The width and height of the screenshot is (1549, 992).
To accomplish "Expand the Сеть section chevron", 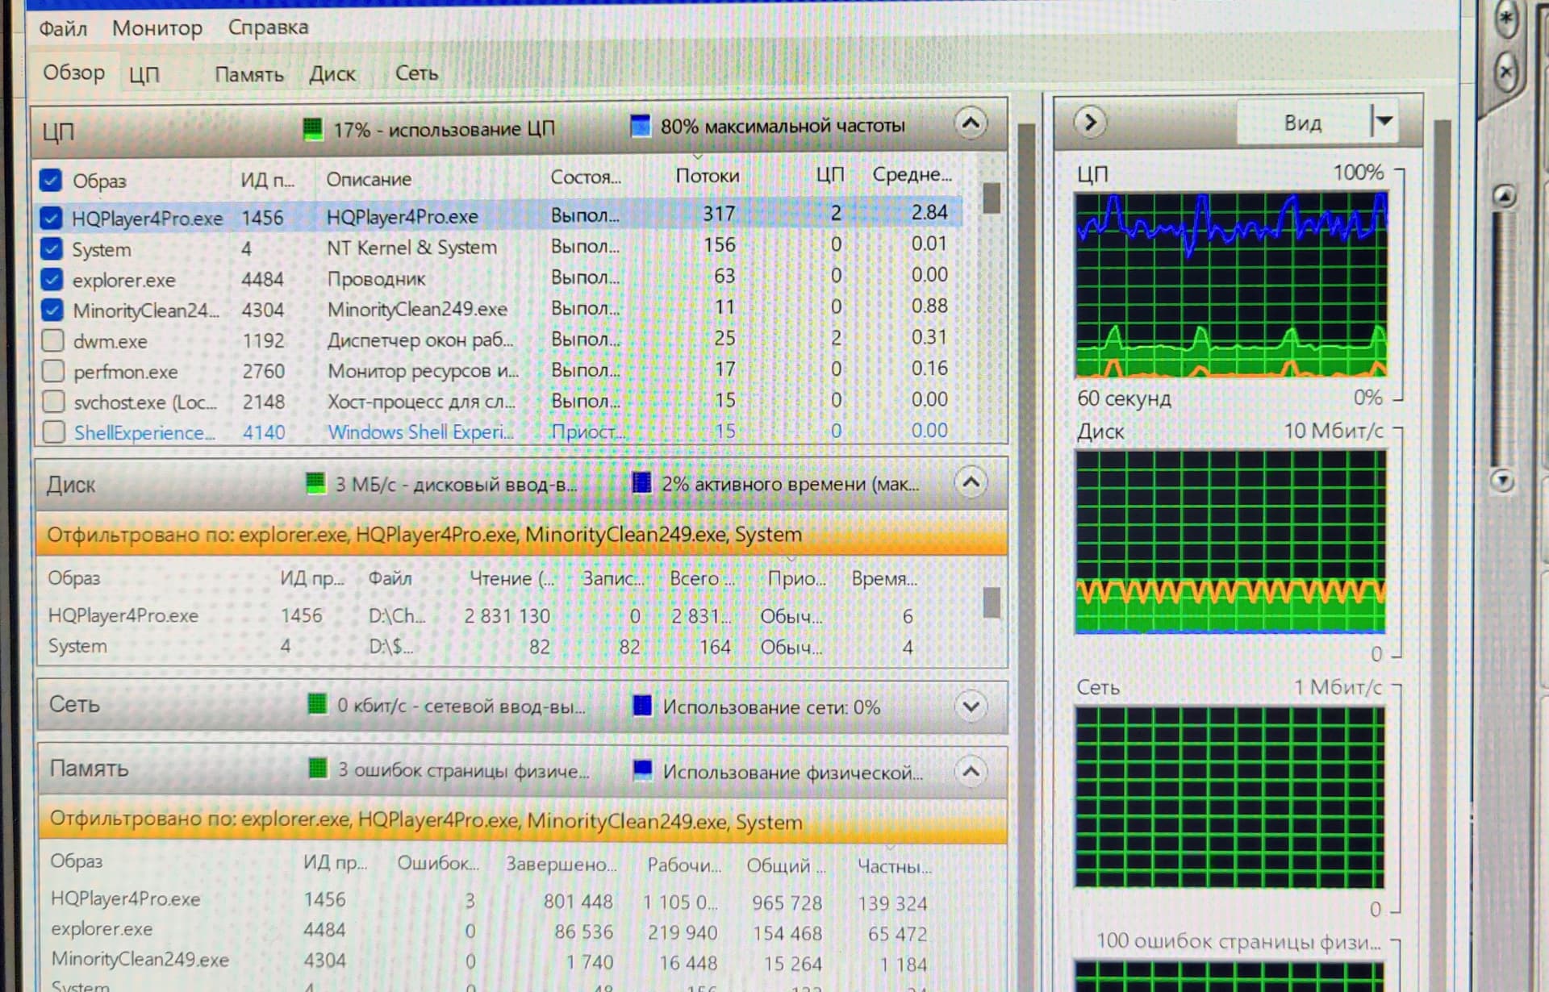I will point(971,706).
